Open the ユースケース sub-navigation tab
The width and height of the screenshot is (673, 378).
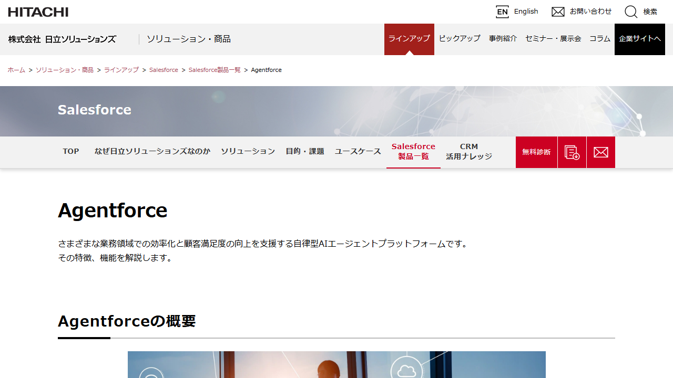[x=358, y=151]
